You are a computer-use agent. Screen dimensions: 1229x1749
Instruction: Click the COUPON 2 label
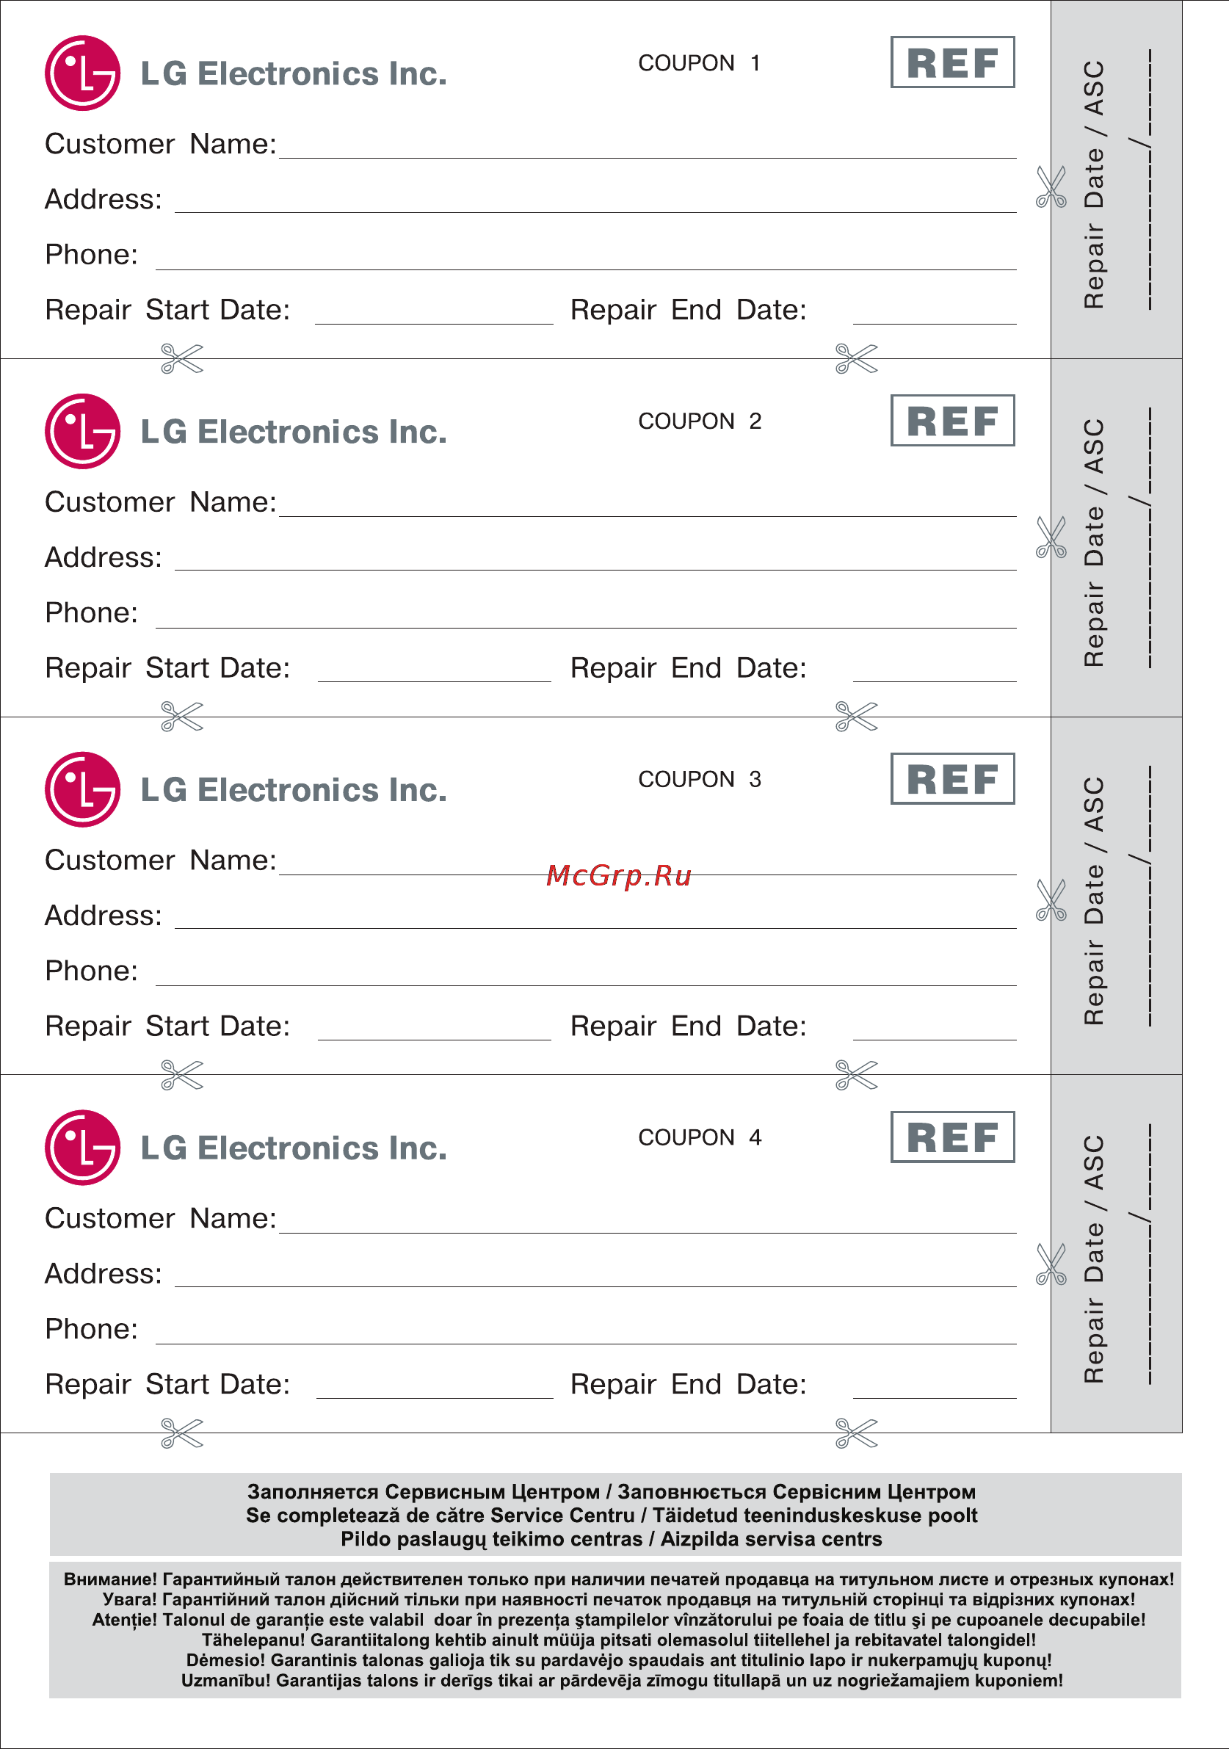point(700,421)
